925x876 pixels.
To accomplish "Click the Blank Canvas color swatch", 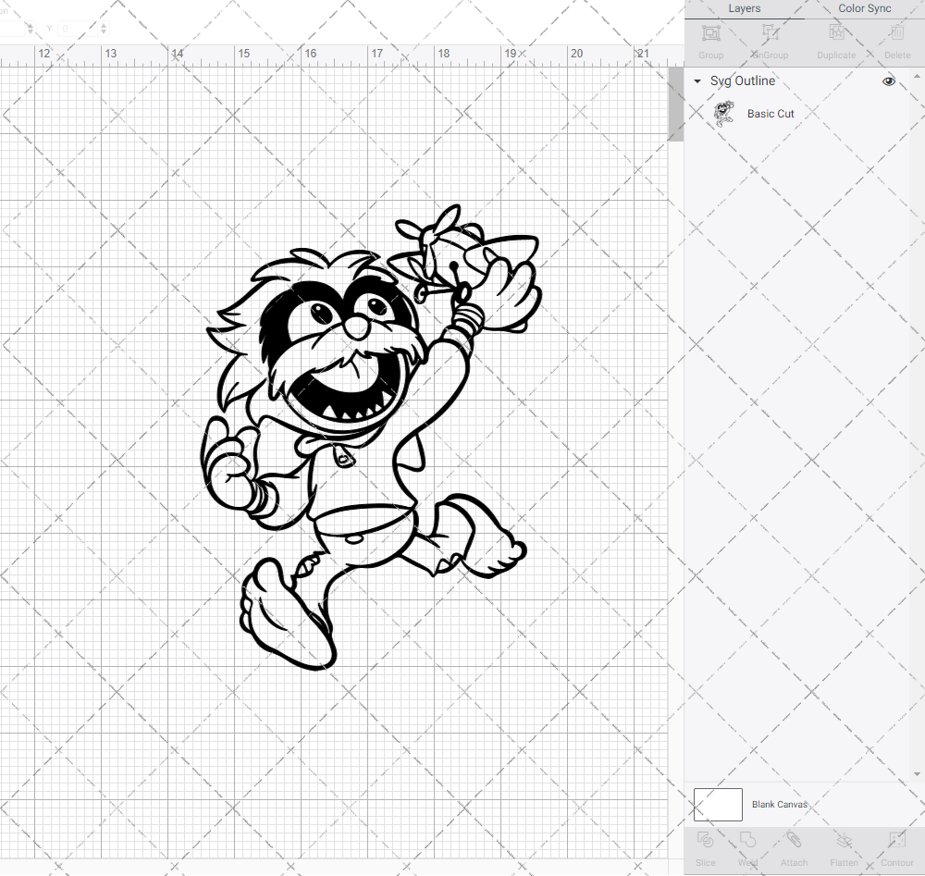I will (718, 804).
